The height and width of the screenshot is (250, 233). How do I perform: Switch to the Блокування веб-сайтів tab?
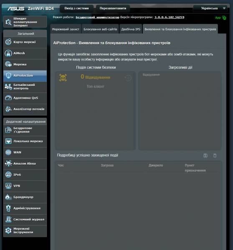(100, 29)
